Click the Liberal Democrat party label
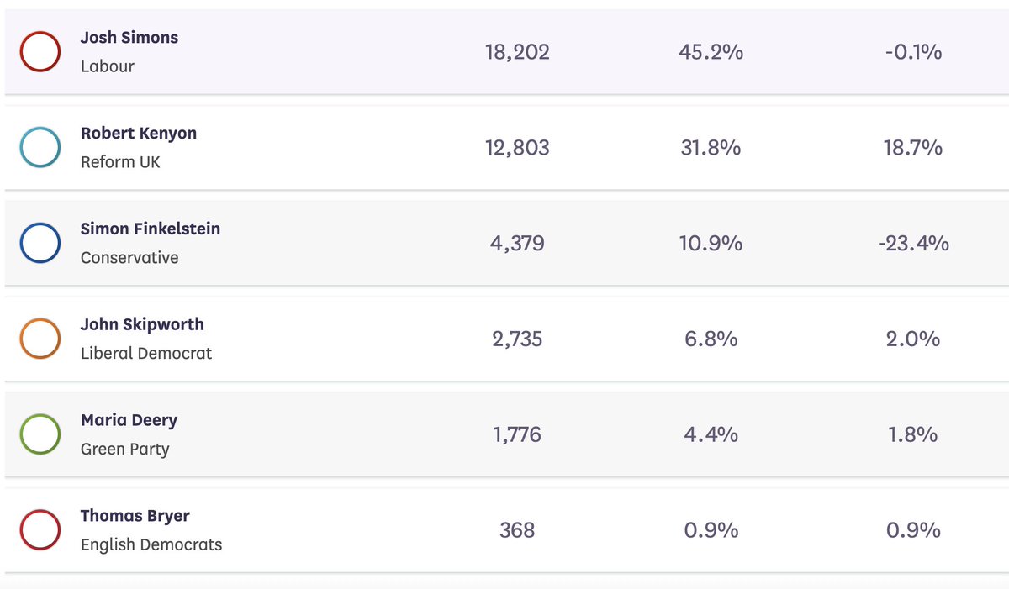 pyautogui.click(x=146, y=354)
